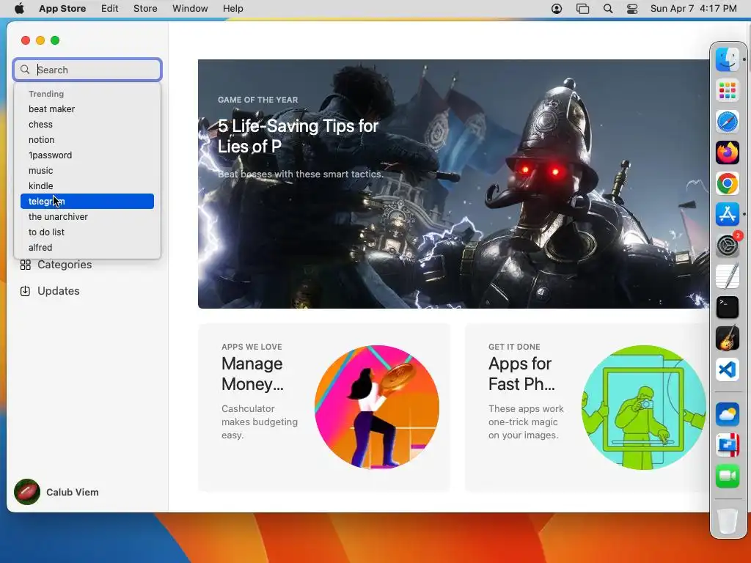Click the App Store icon in the Dock

[727, 215]
